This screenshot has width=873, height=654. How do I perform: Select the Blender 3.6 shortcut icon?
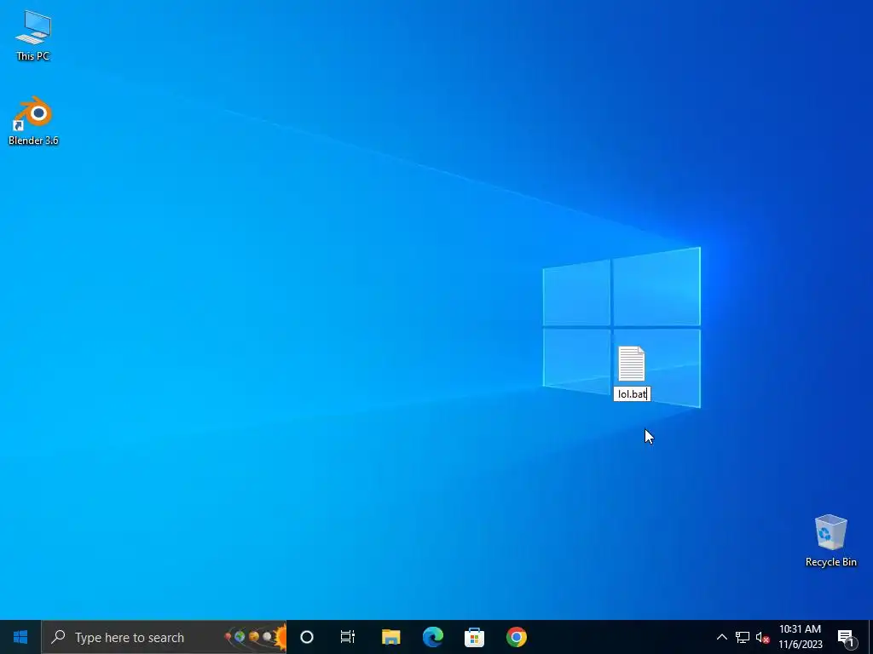pos(33,121)
